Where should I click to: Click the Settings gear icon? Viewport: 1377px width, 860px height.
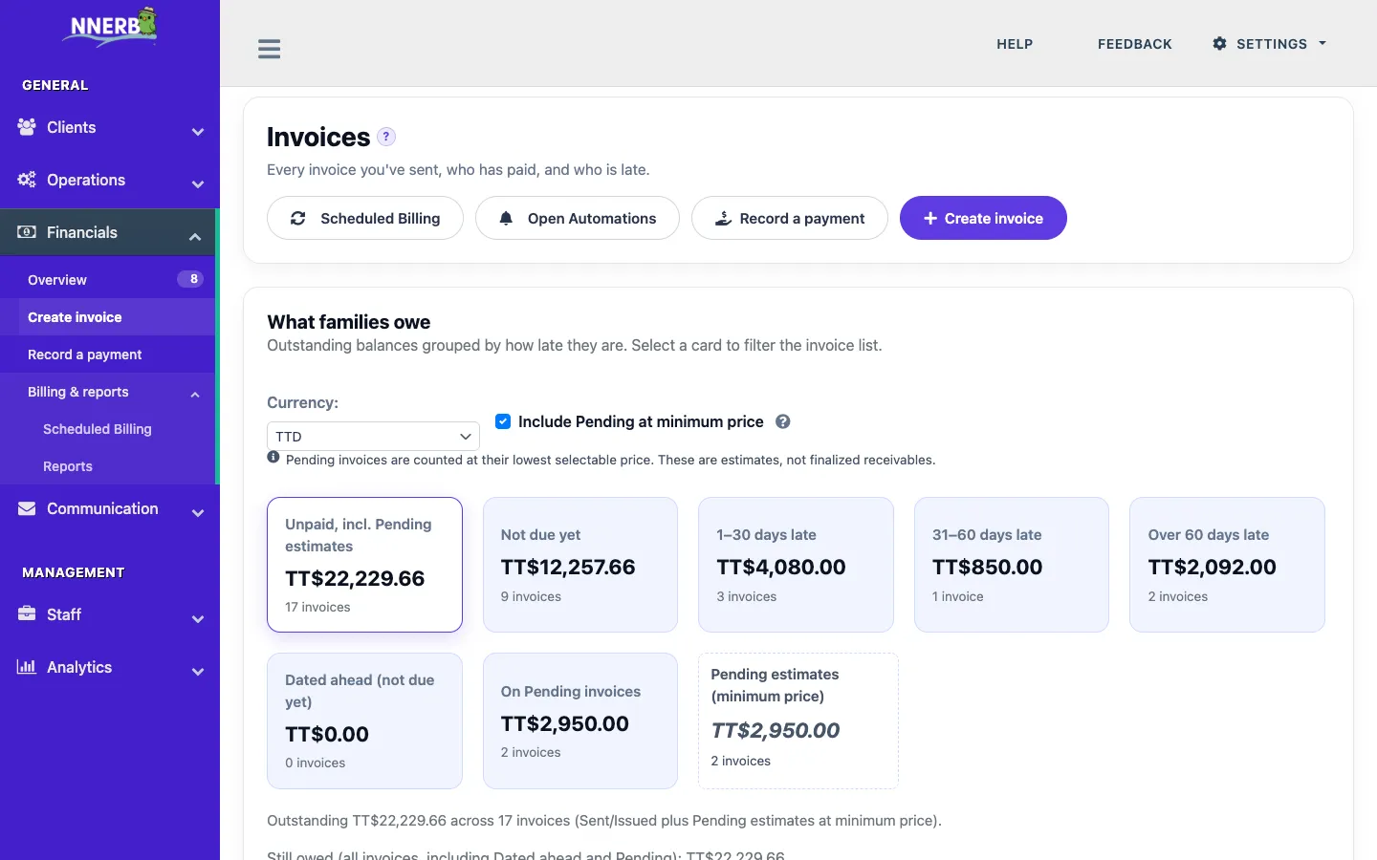(1219, 44)
